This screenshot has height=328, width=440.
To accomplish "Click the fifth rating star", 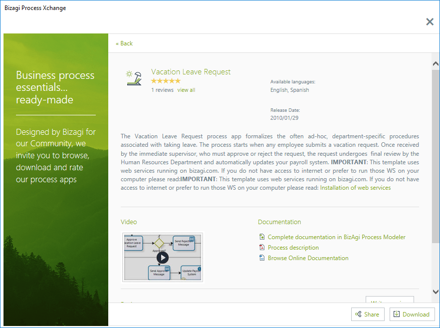I will [x=178, y=80].
